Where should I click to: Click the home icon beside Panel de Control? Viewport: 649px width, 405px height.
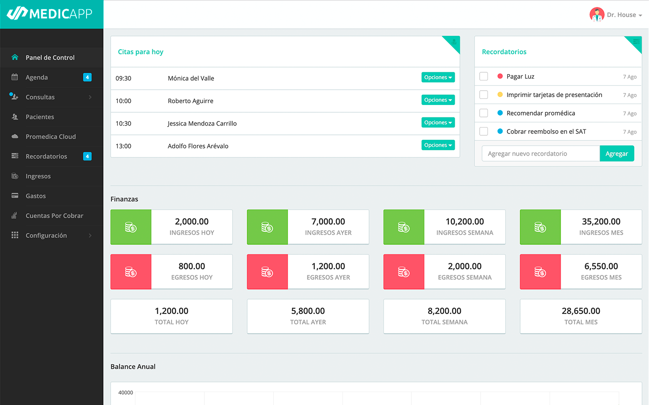[15, 58]
